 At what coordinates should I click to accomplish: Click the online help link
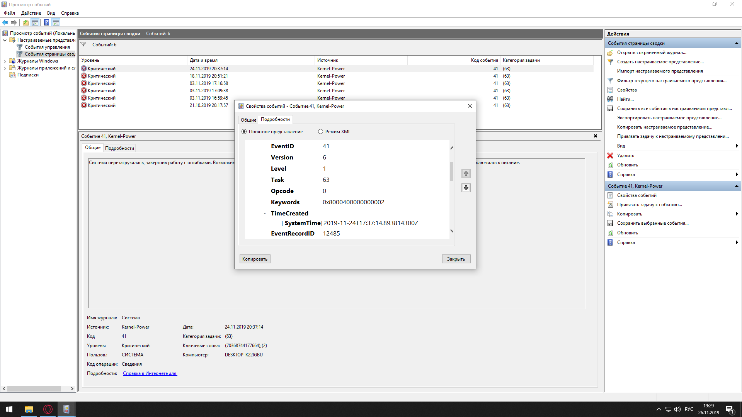pyautogui.click(x=150, y=373)
